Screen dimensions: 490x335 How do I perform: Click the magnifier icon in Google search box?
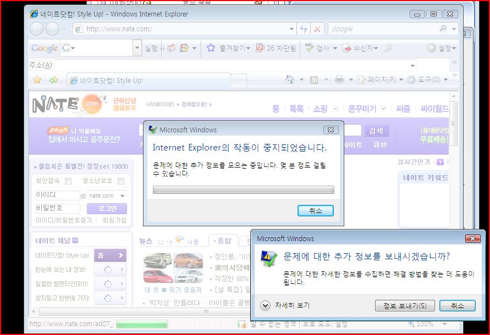click(x=443, y=29)
